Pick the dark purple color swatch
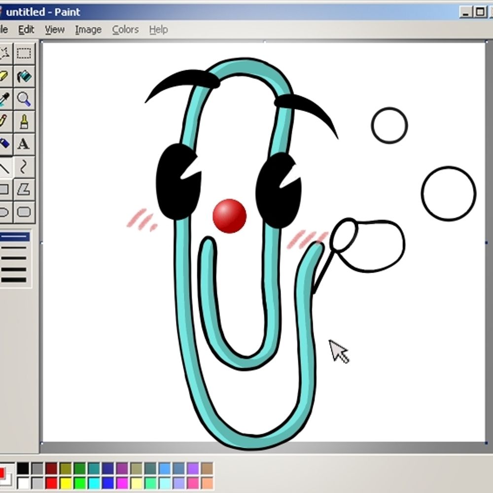 click(122, 468)
